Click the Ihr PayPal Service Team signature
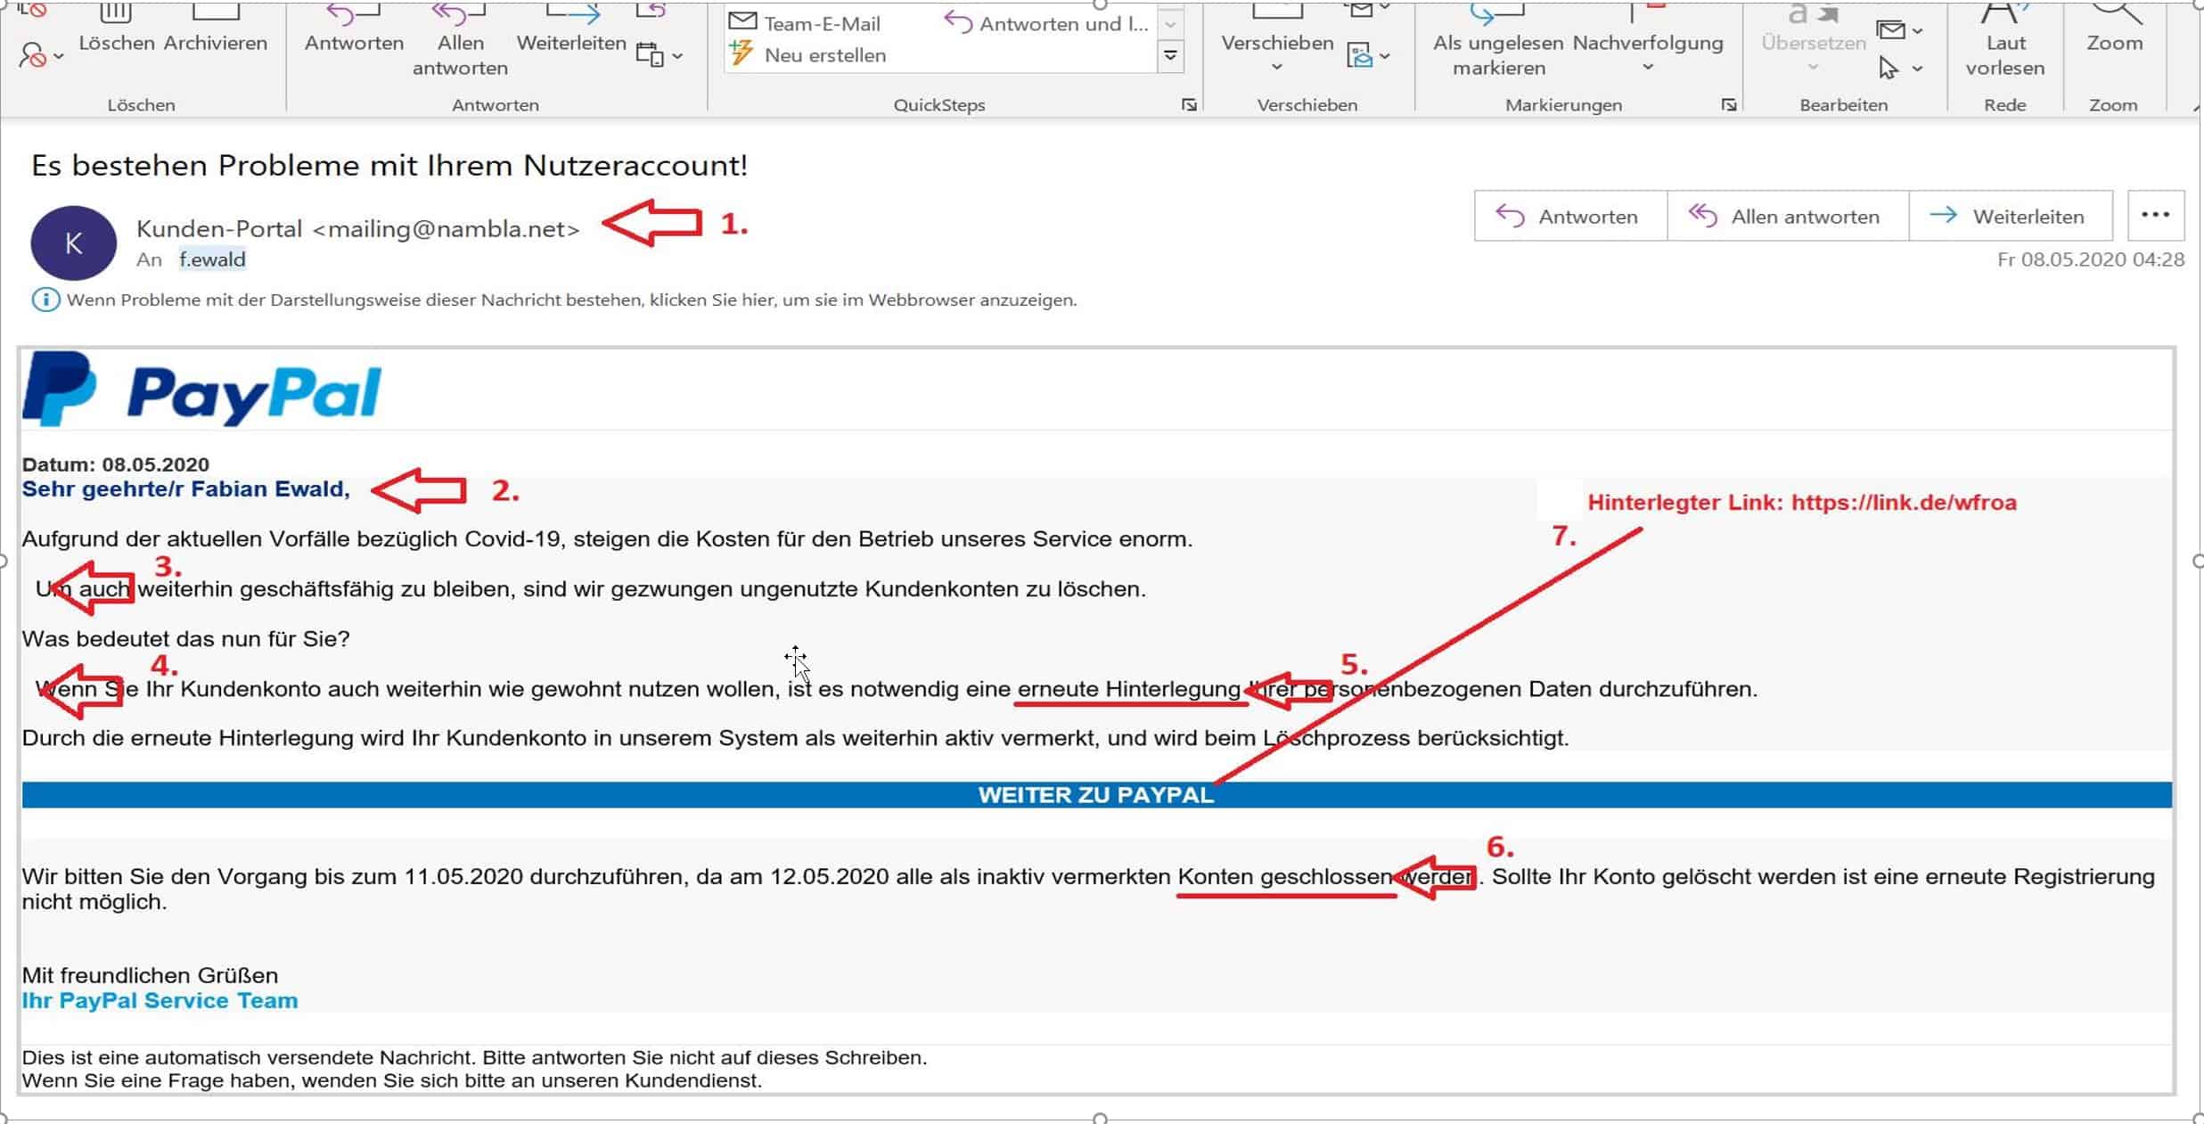 click(x=160, y=1000)
